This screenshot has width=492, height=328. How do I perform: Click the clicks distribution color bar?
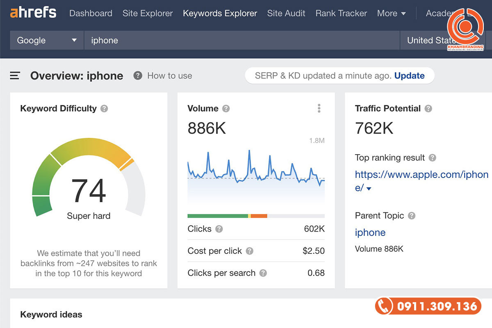click(256, 216)
